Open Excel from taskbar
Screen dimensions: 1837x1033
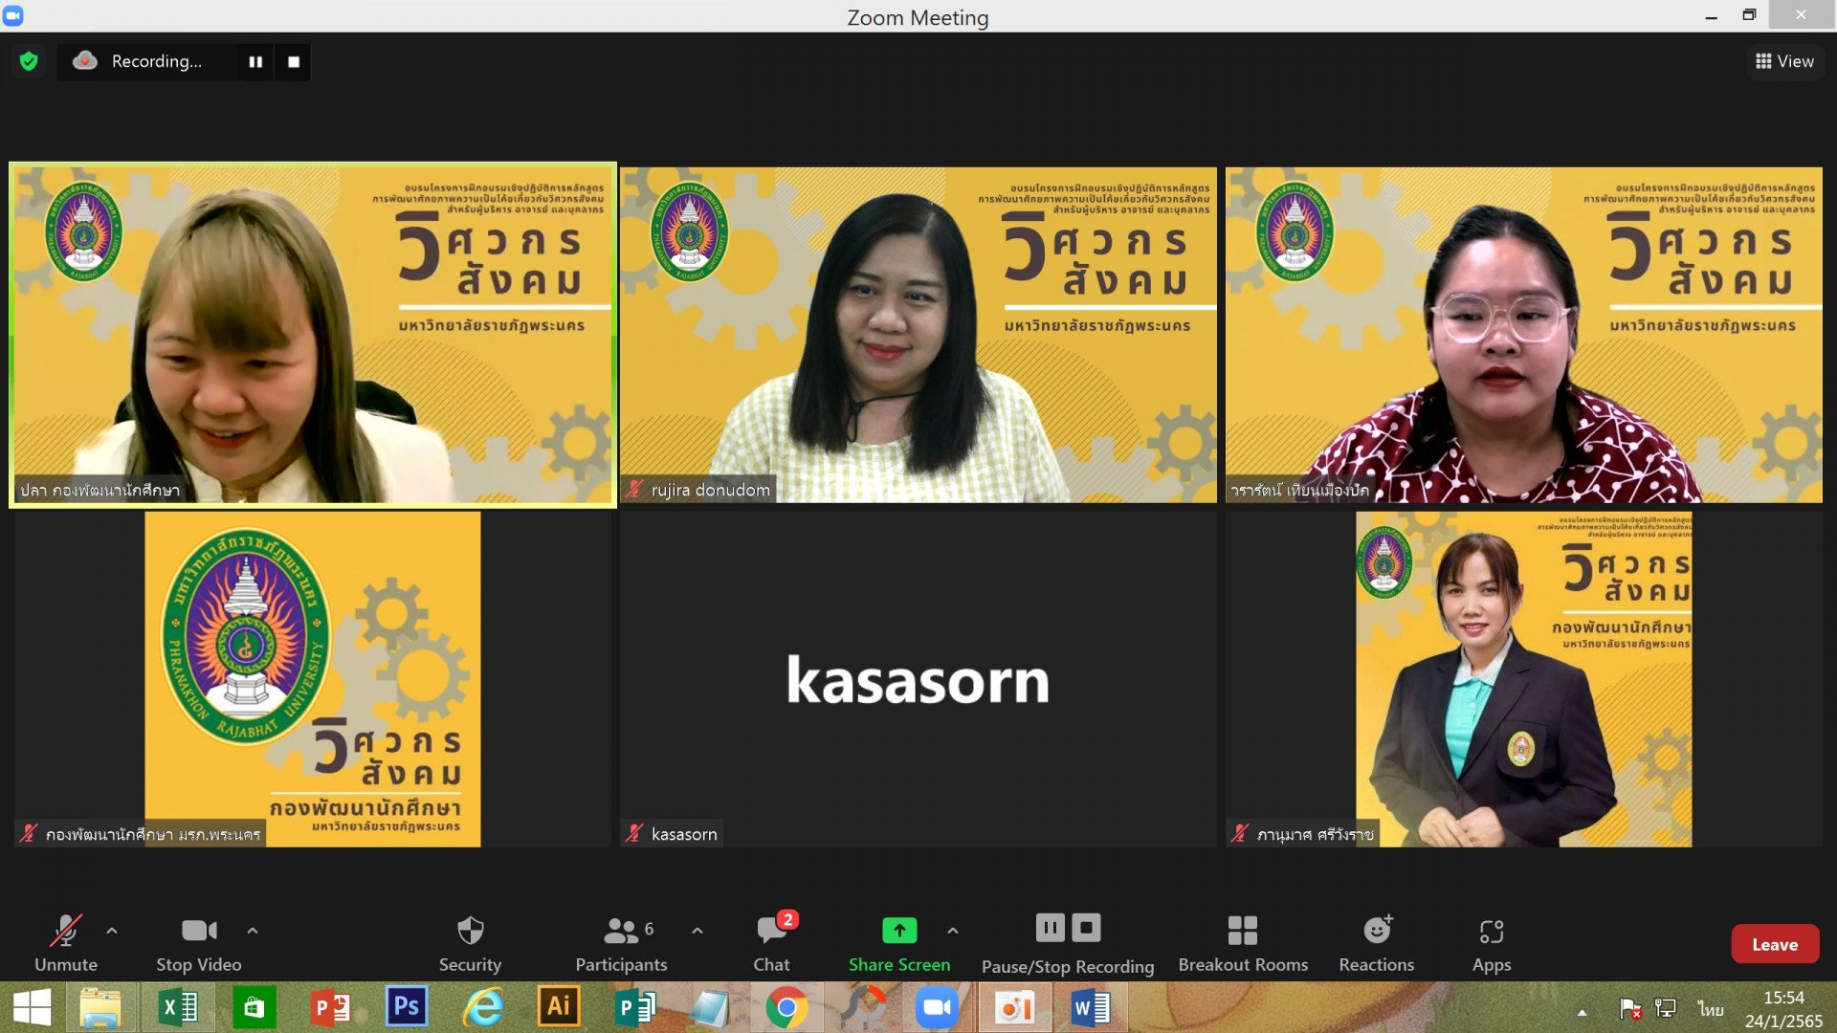tap(178, 1008)
